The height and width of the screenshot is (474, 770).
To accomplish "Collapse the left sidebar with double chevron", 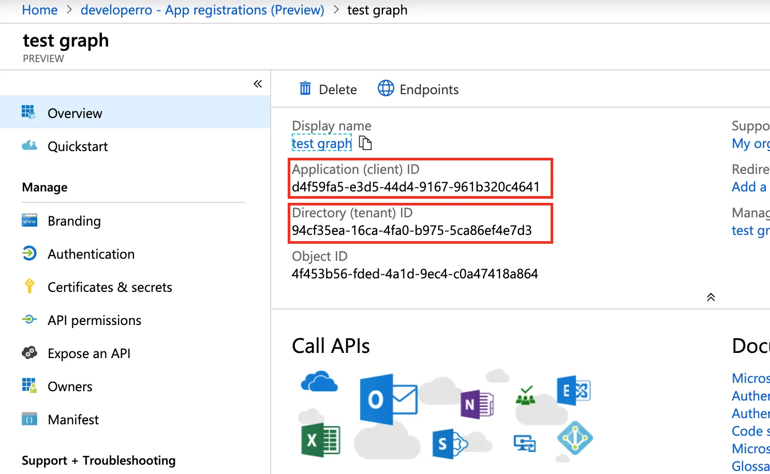I will pyautogui.click(x=257, y=83).
